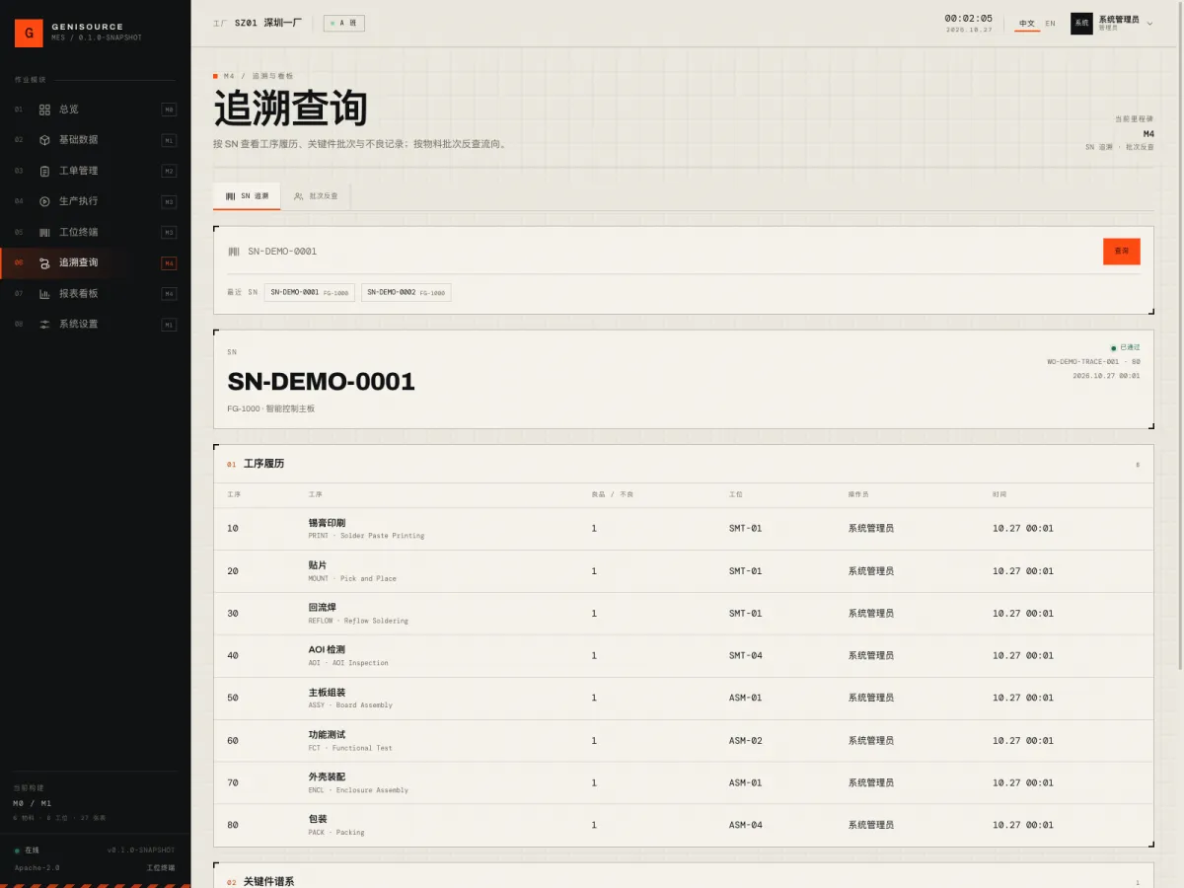Click the 工单管理 clipboard icon
The image size is (1184, 888).
44,171
